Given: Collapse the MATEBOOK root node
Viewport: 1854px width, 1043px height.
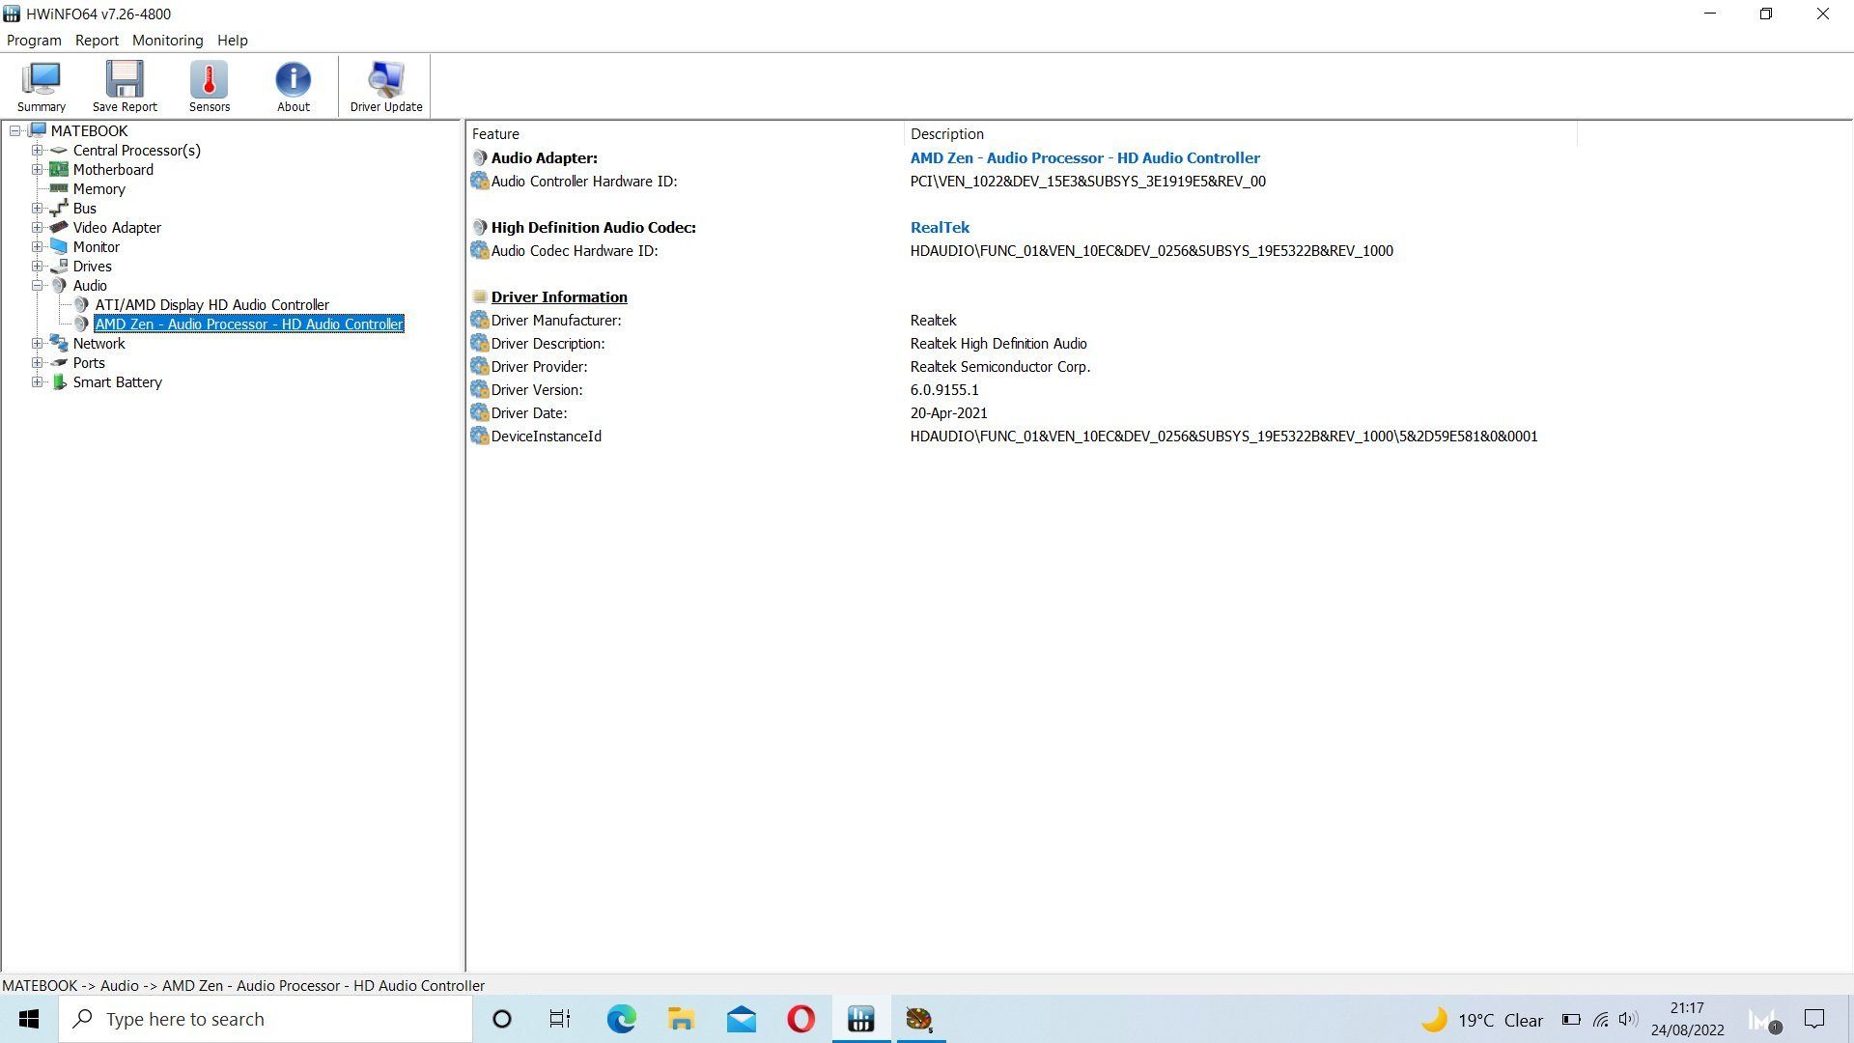Looking at the screenshot, I should (15, 130).
